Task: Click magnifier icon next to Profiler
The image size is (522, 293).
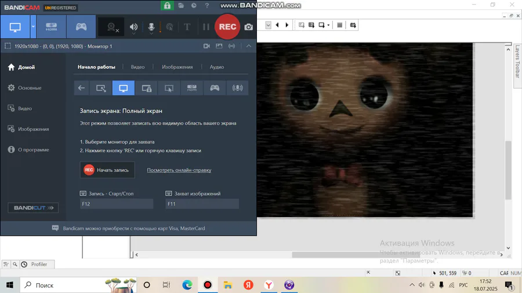Action: tap(15, 265)
